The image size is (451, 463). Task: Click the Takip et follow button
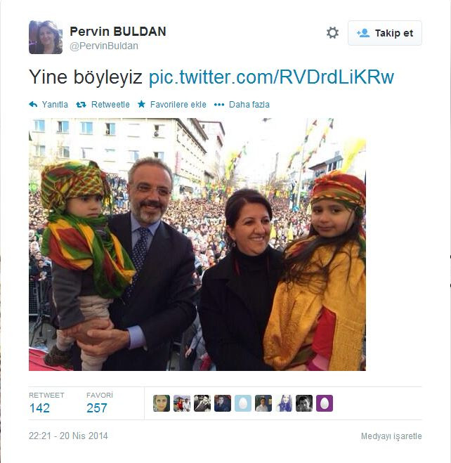[x=384, y=33]
